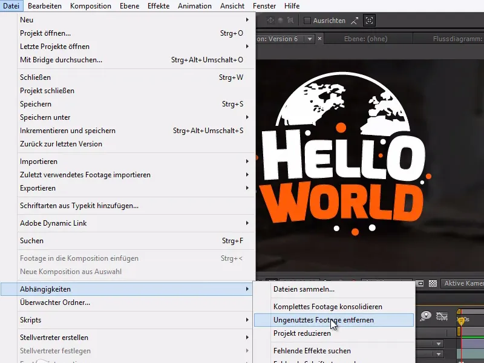Open the Aktive Kamera view dropdown

pos(462,283)
